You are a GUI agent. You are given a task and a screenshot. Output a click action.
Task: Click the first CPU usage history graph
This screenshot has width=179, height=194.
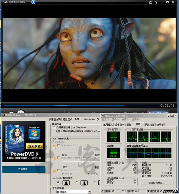tap(132, 137)
